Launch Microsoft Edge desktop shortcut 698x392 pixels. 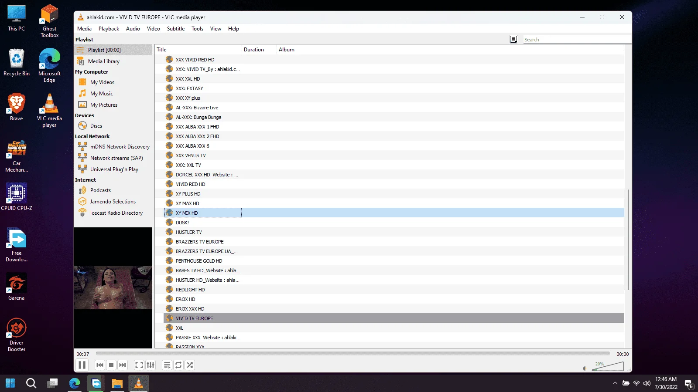point(49,66)
